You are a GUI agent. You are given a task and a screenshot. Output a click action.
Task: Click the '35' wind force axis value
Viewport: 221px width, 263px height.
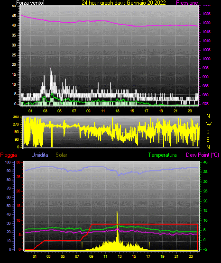tap(14, 35)
